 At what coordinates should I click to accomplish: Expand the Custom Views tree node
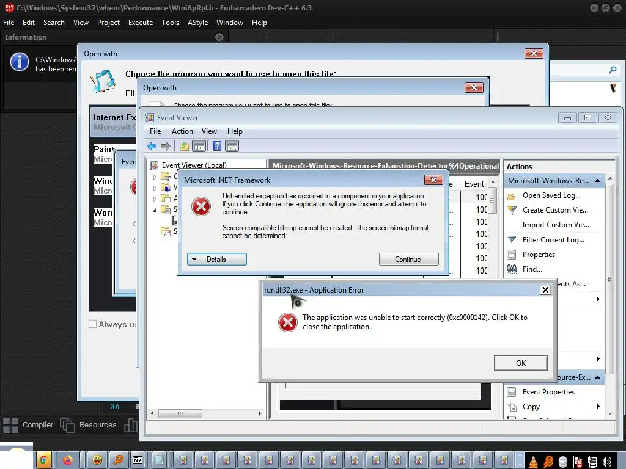(155, 176)
